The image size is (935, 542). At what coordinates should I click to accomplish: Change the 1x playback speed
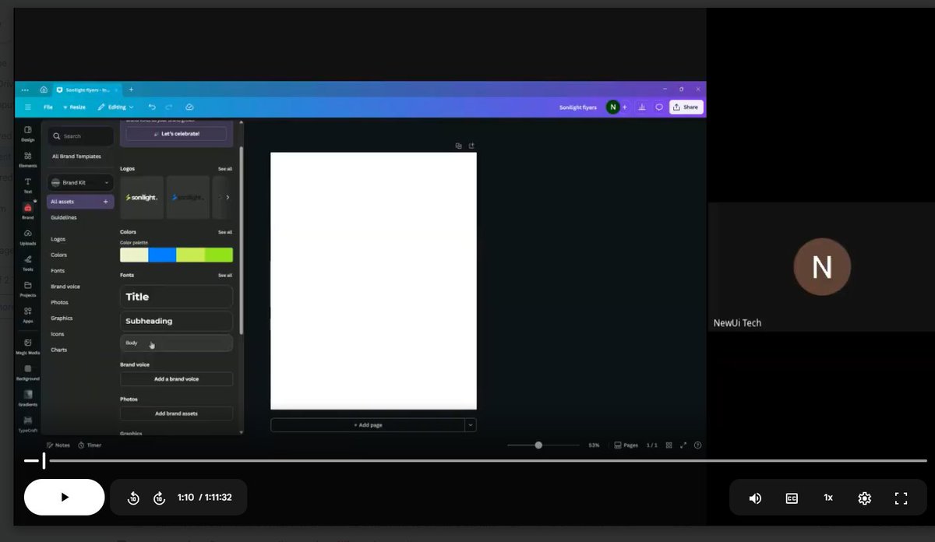click(x=828, y=498)
